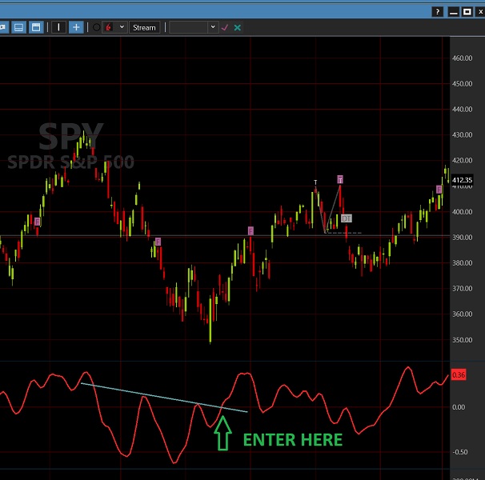Viewport: 485px width, 480px height.
Task: Open the empty combo box dropdown arrow
Action: tap(213, 27)
